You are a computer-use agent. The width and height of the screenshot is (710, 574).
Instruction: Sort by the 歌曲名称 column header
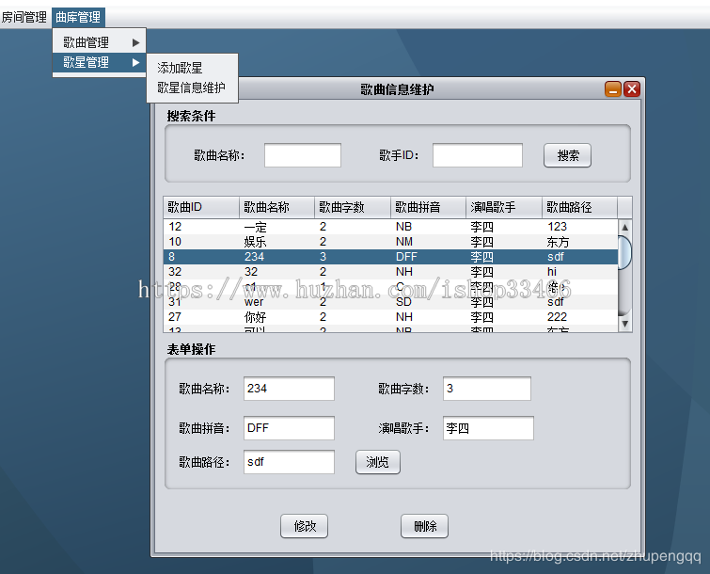pos(276,208)
